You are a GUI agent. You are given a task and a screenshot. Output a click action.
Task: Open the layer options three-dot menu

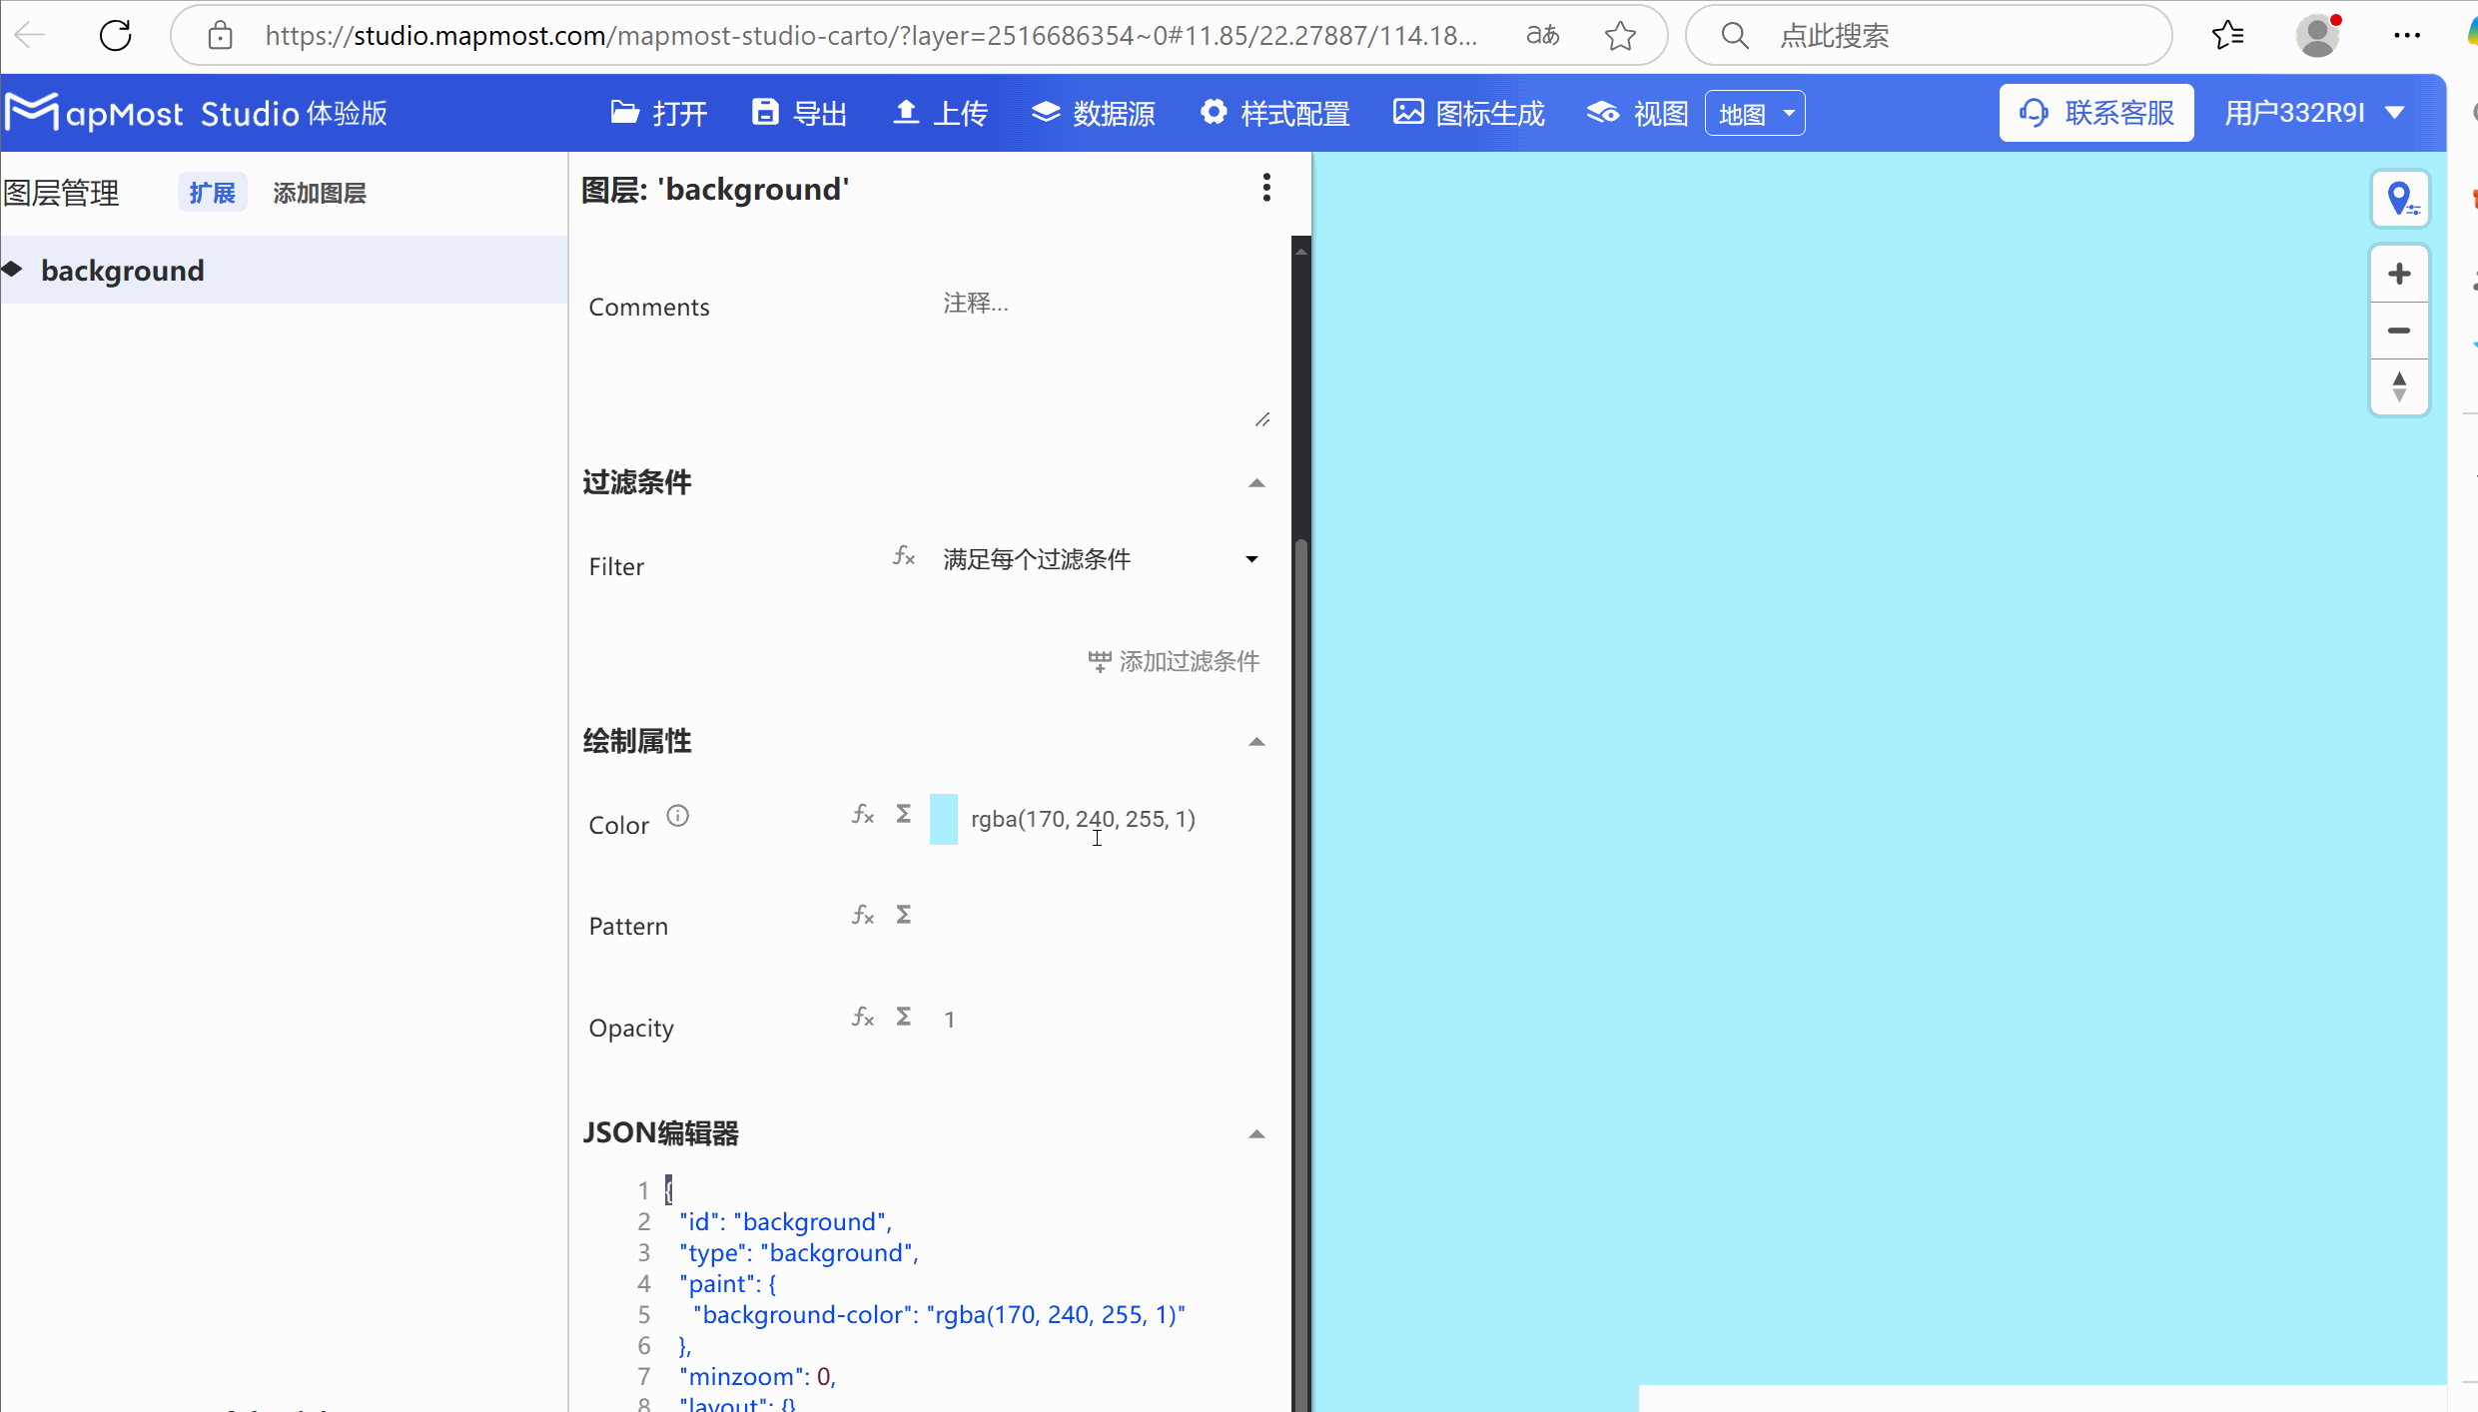pyautogui.click(x=1265, y=188)
